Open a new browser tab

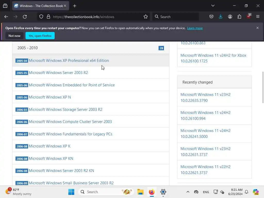click(x=75, y=6)
